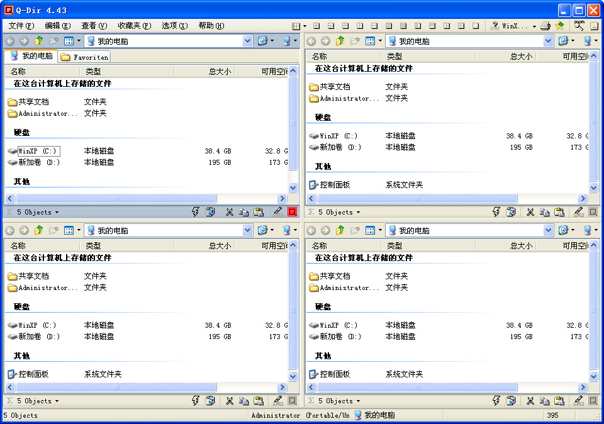Open the layout preset dropdown arrow left of layout icons
This screenshot has height=424, width=604.
click(x=305, y=26)
